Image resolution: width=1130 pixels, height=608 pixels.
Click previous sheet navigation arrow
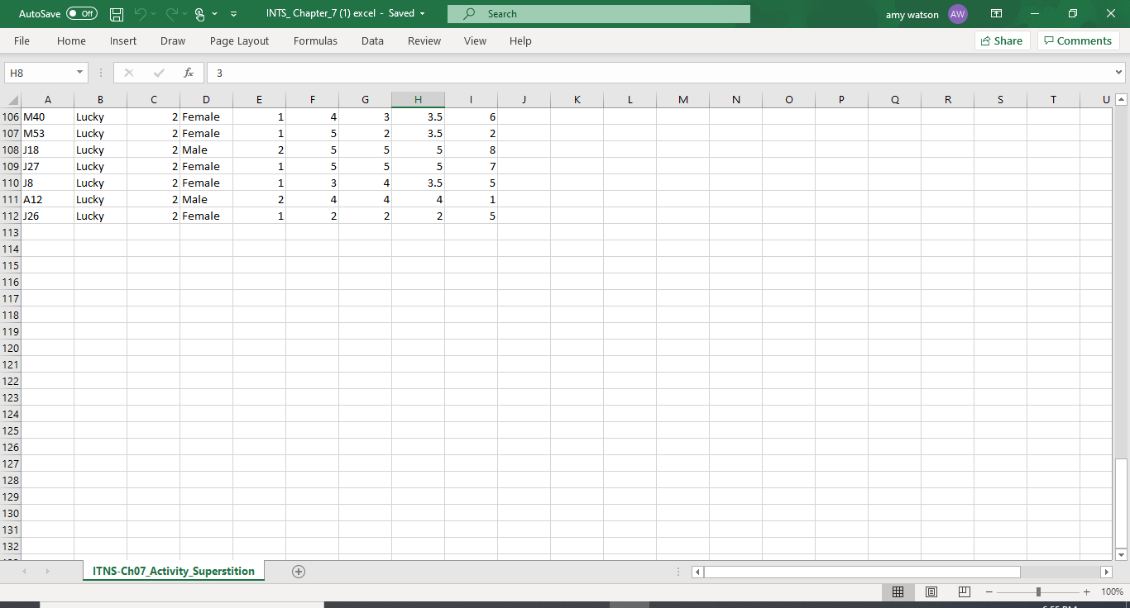coord(23,572)
